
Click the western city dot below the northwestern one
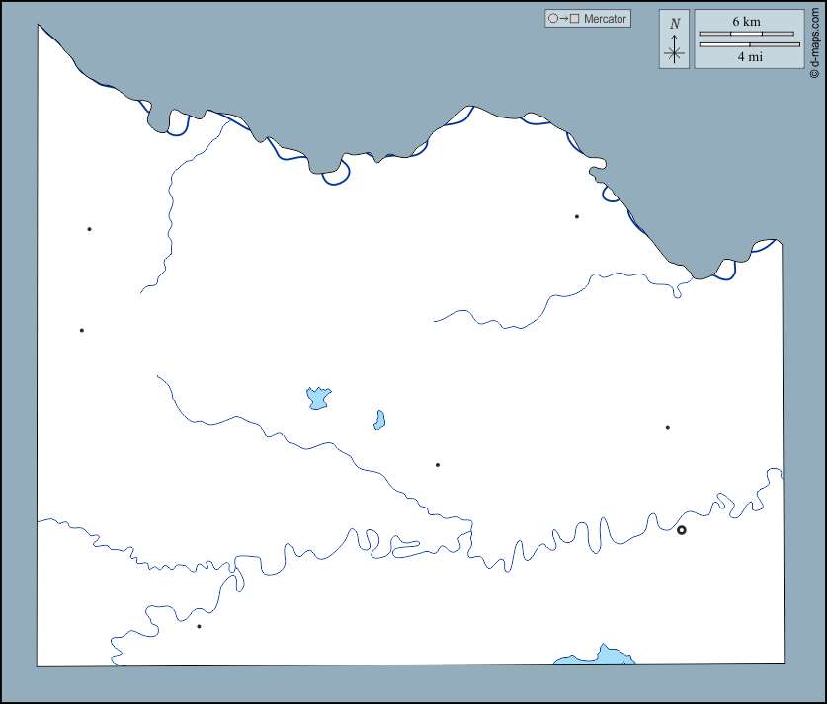[82, 330]
